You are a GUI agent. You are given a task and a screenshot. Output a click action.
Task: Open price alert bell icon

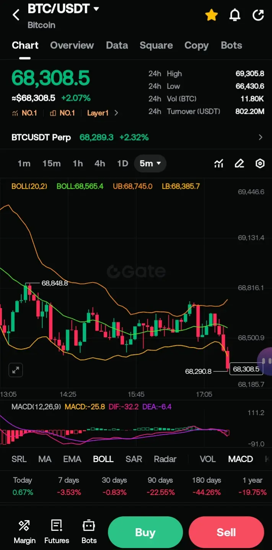(235, 15)
